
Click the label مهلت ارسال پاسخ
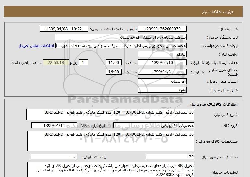(222, 63)
